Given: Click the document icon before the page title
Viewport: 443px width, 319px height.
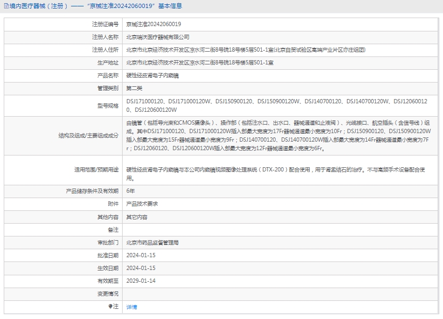Looking at the screenshot, I should (x=5, y=6).
